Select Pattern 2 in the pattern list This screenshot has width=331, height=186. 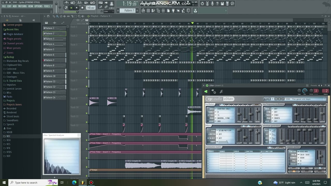(x=55, y=34)
